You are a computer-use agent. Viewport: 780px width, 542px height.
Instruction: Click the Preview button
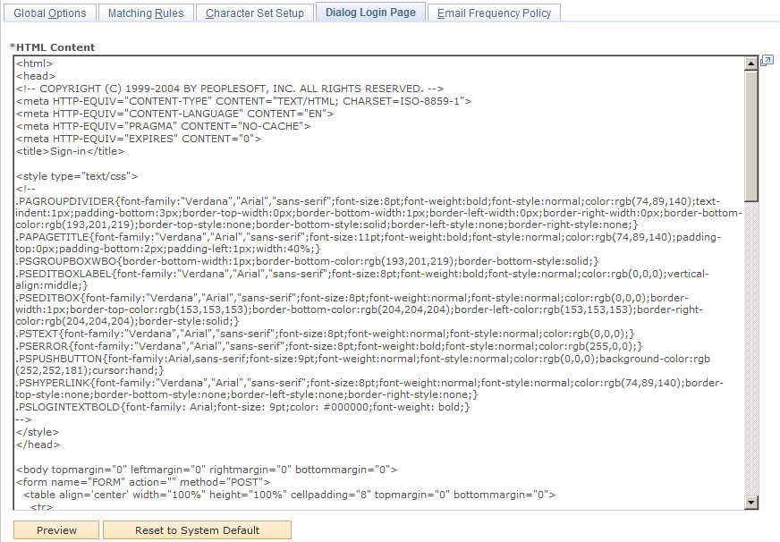tap(55, 529)
